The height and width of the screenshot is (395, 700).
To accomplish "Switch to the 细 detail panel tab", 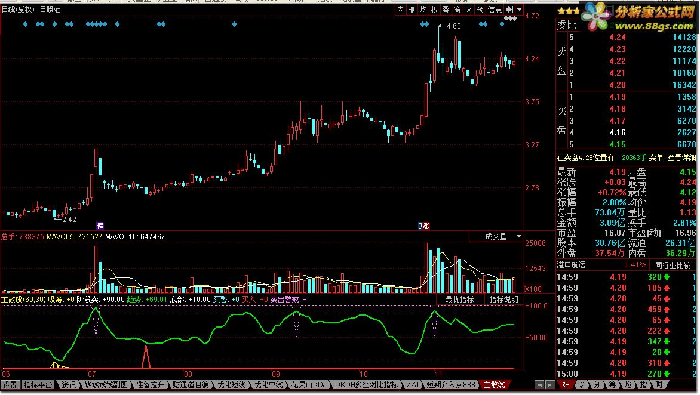I will pos(566,384).
